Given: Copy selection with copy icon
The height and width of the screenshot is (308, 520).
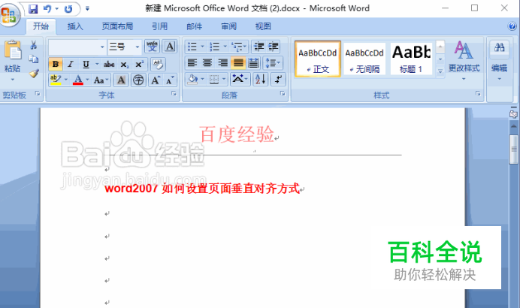Looking at the screenshot, I should coord(34,59).
